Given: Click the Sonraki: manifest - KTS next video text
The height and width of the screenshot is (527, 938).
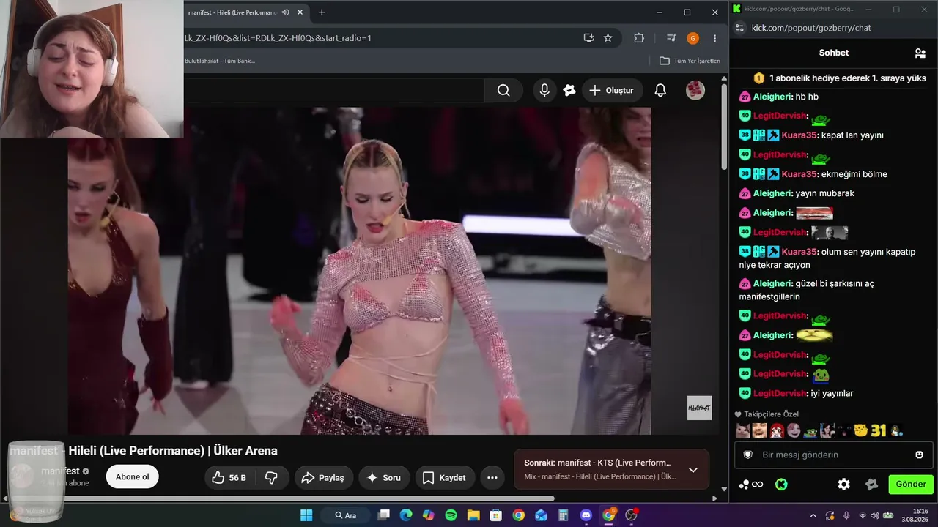Looking at the screenshot, I should (x=598, y=463).
